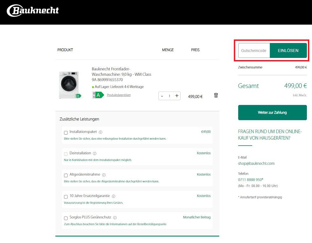Proceed with Weiter zur Zahlung button
312x243 pixels.
coord(272,113)
